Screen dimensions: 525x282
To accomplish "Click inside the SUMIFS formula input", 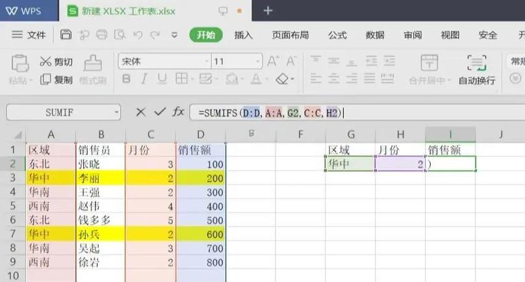I will [357, 113].
